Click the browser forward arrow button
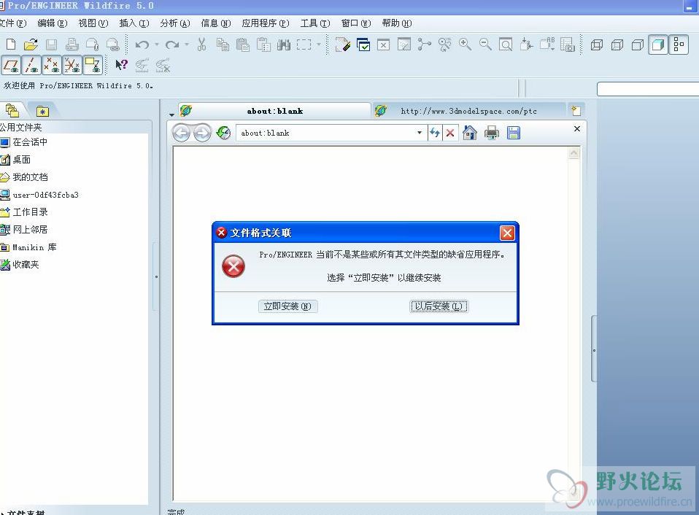699x515 pixels. pos(202,133)
